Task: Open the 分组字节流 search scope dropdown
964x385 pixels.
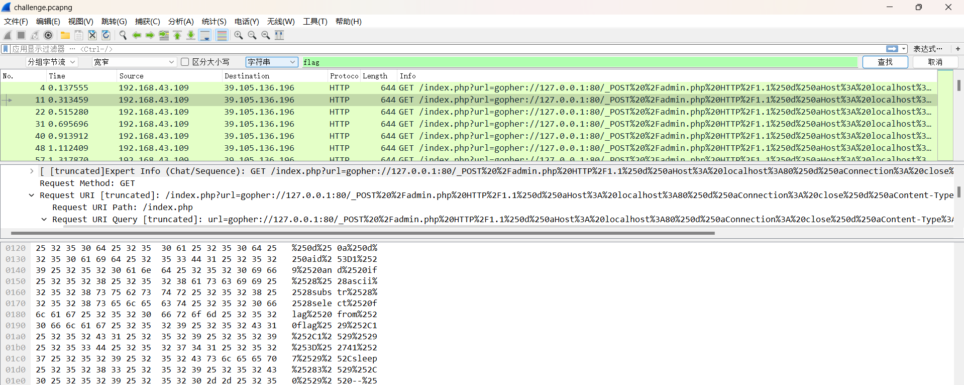Action: [52, 62]
